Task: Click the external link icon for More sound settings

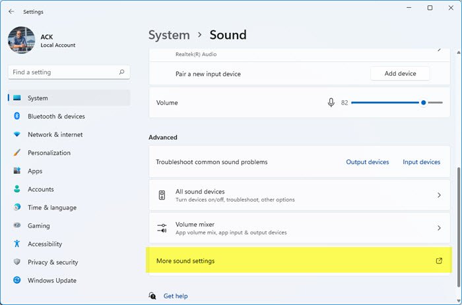Action: (439, 261)
